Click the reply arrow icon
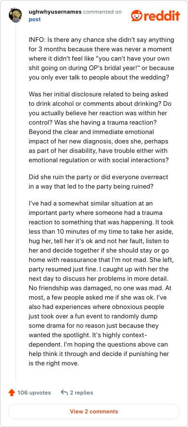Viewport: 188px width, 427px height. (x=64, y=392)
